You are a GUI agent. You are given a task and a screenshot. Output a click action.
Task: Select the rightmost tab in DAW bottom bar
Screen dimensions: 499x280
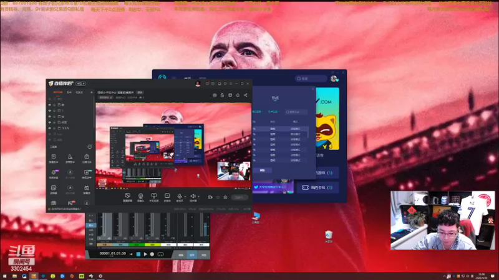click(x=204, y=255)
